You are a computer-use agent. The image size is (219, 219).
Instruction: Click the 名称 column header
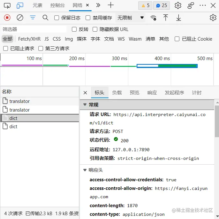point(40,92)
